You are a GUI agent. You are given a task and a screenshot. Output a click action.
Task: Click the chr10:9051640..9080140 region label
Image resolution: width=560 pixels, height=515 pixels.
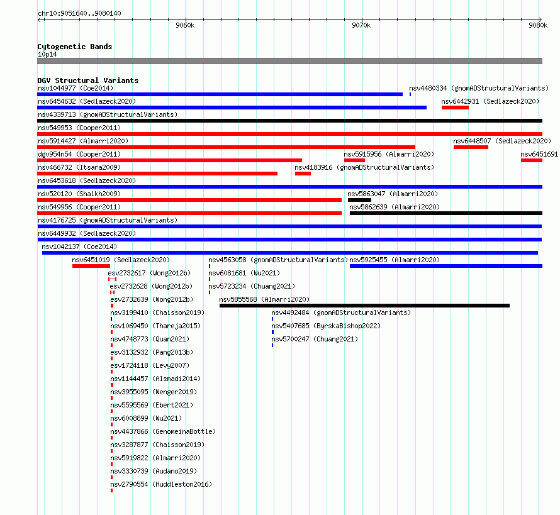coord(79,13)
